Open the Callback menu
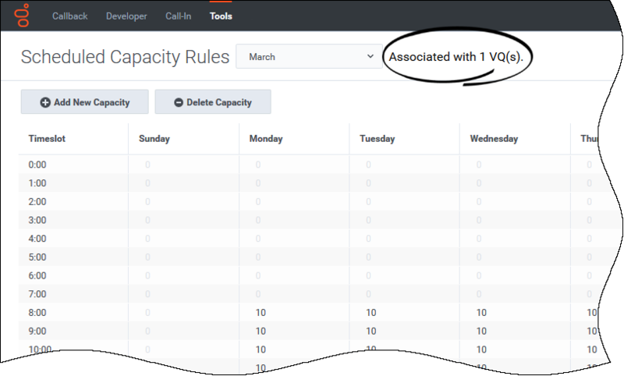 [70, 16]
